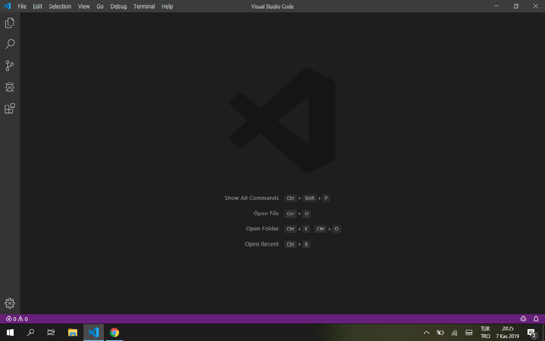This screenshot has height=341, width=545.
Task: Open the Windows Start menu
Action: 10,332
